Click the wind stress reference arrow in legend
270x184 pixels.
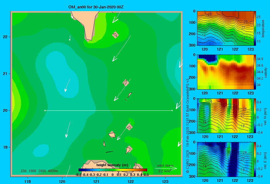tap(166, 169)
